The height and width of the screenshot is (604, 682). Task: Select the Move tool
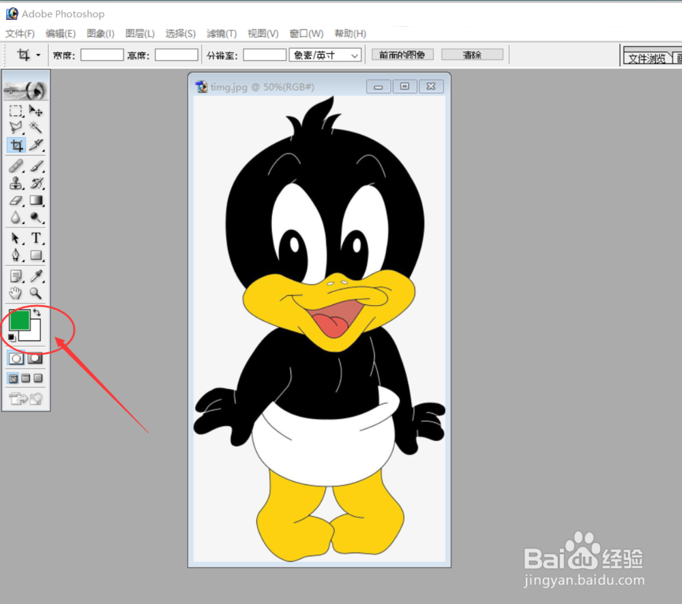[x=36, y=111]
